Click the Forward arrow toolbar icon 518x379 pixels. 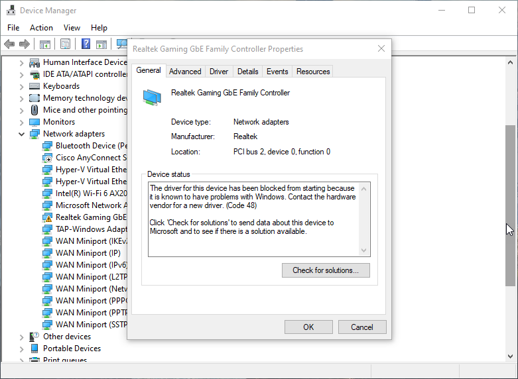25,44
